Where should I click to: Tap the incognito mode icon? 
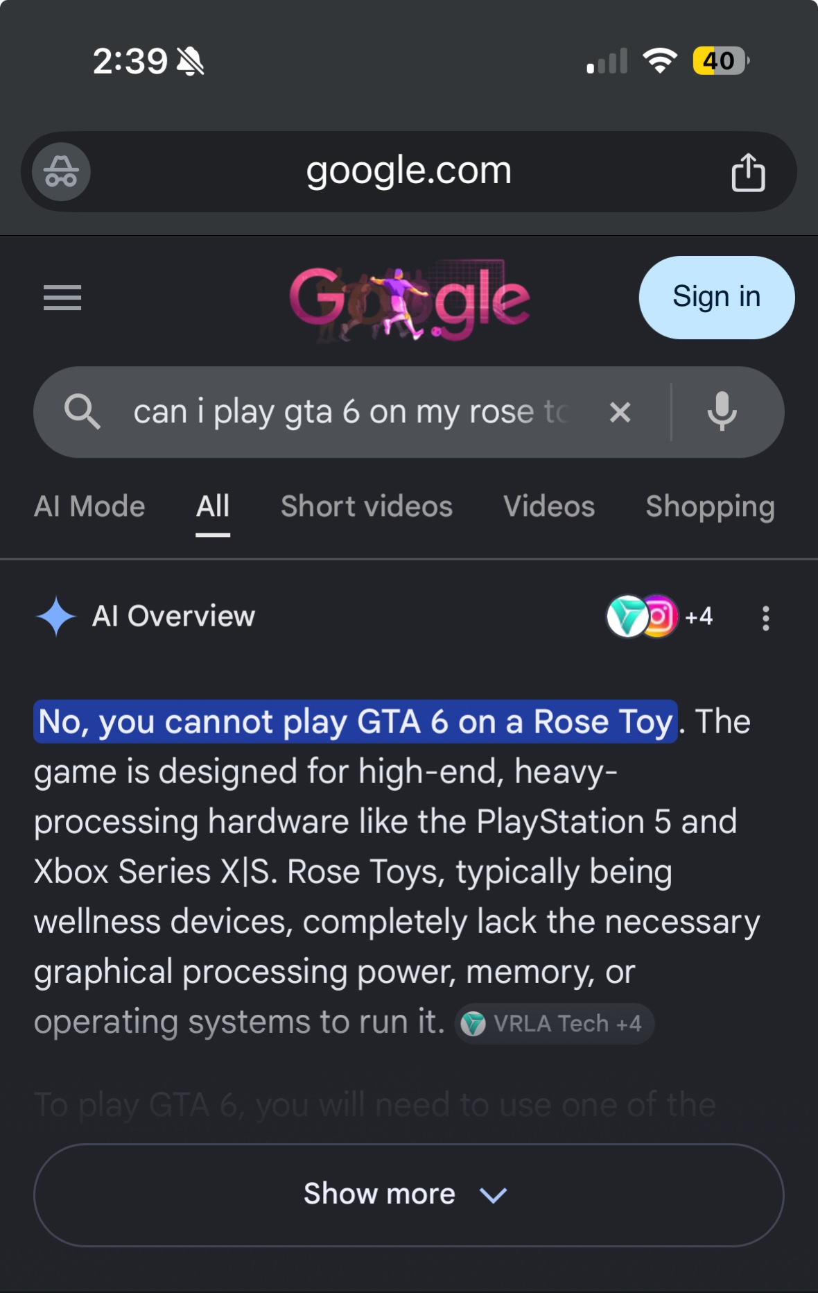click(61, 171)
